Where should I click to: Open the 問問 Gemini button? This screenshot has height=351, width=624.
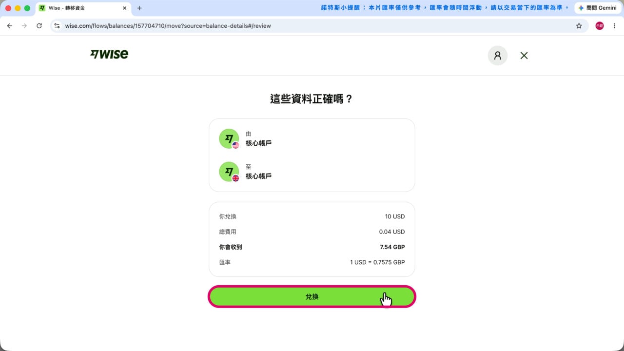[597, 8]
